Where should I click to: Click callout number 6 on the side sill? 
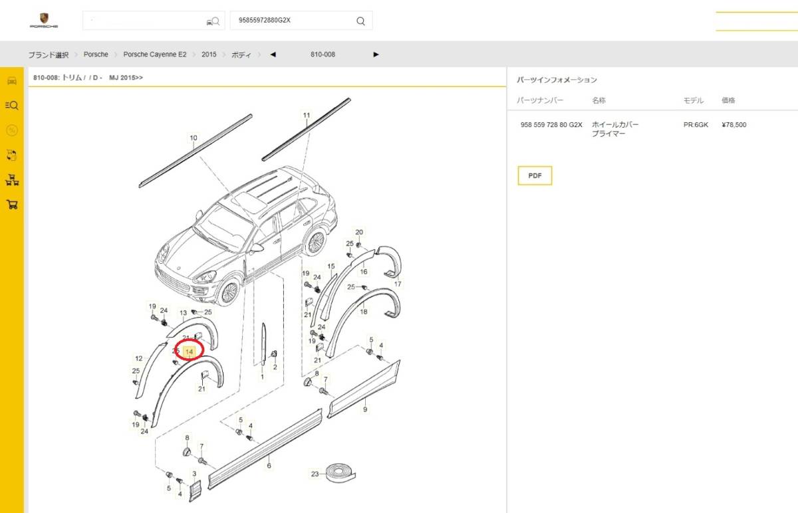tap(269, 466)
